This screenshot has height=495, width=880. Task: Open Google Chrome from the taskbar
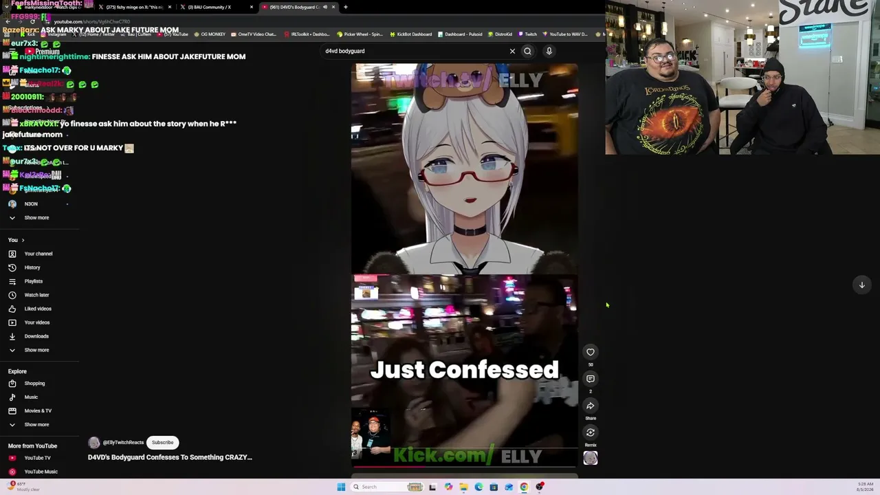[x=524, y=487]
